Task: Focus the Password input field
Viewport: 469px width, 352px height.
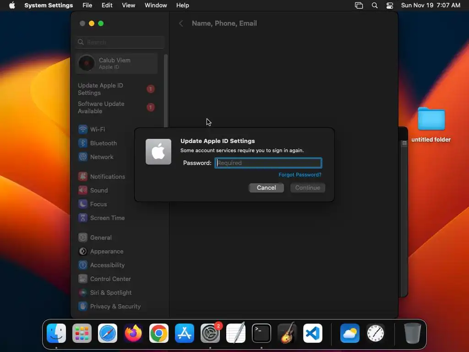Action: pyautogui.click(x=268, y=163)
